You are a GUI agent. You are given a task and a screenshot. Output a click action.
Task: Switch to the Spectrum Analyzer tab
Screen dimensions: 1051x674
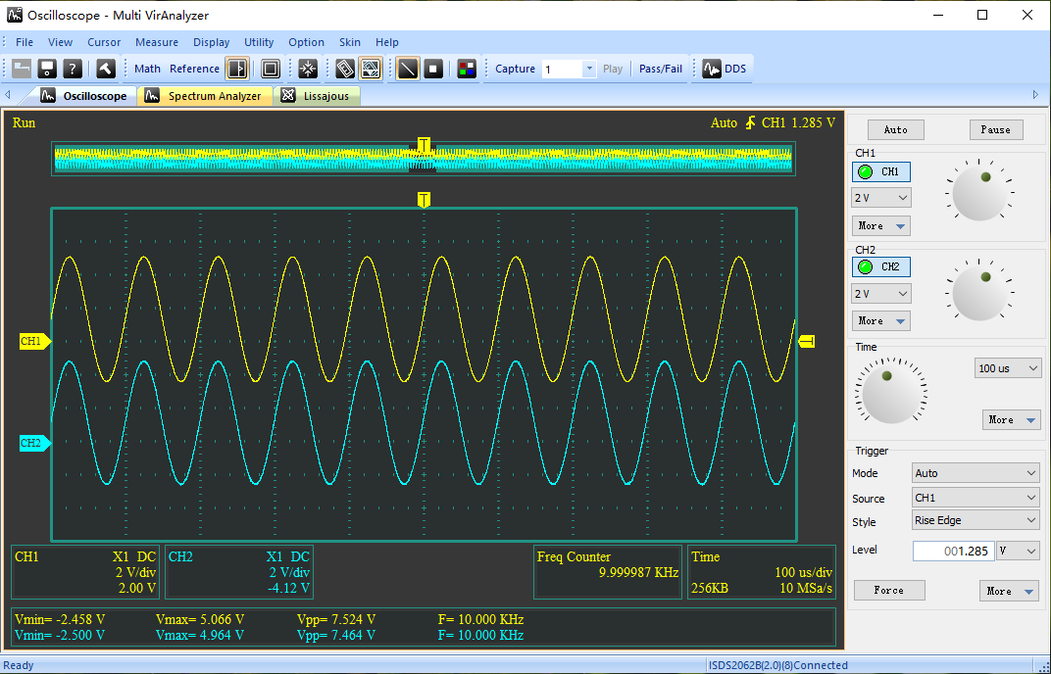click(205, 96)
